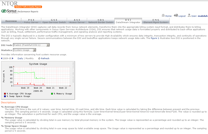Click the % Average CPU Usage description heading
Image resolution: width=208 pixels, height=134 pixels.
tap(15, 107)
